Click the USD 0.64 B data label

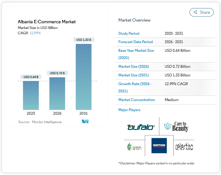[x=31, y=77]
